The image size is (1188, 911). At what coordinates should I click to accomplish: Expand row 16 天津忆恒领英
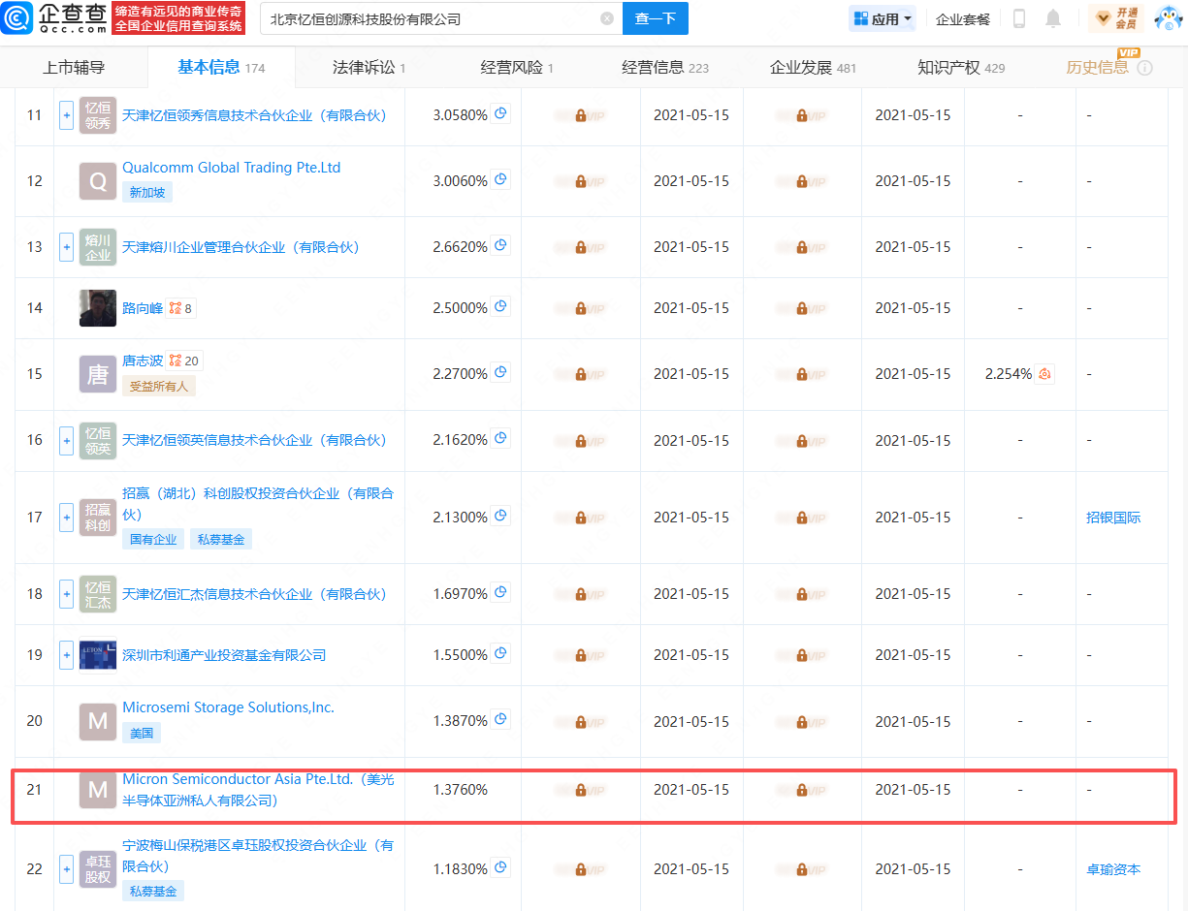point(66,440)
